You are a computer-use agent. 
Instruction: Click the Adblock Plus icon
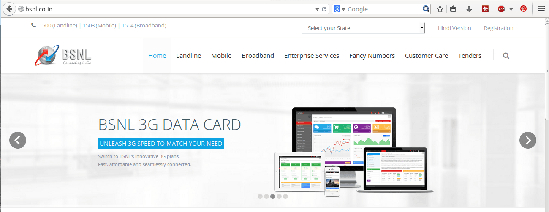click(501, 9)
